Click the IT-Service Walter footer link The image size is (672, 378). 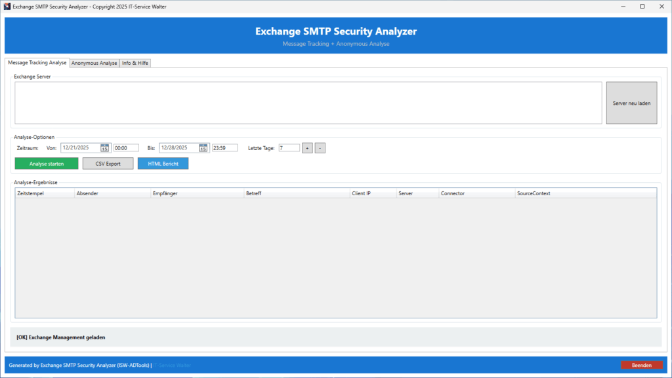(x=173, y=365)
